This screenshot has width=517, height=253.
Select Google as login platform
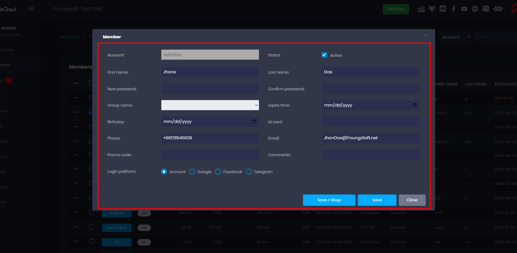click(192, 172)
